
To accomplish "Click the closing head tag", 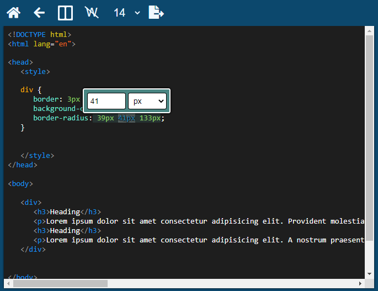I will (x=23, y=165).
